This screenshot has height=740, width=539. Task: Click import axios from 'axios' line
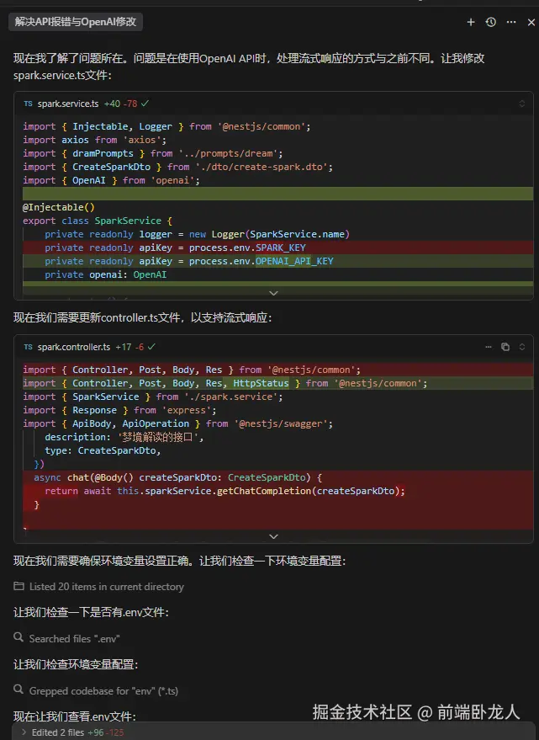click(x=94, y=140)
